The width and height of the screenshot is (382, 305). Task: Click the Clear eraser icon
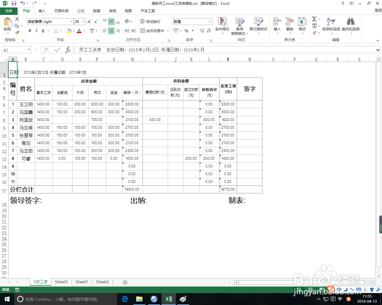(314, 32)
